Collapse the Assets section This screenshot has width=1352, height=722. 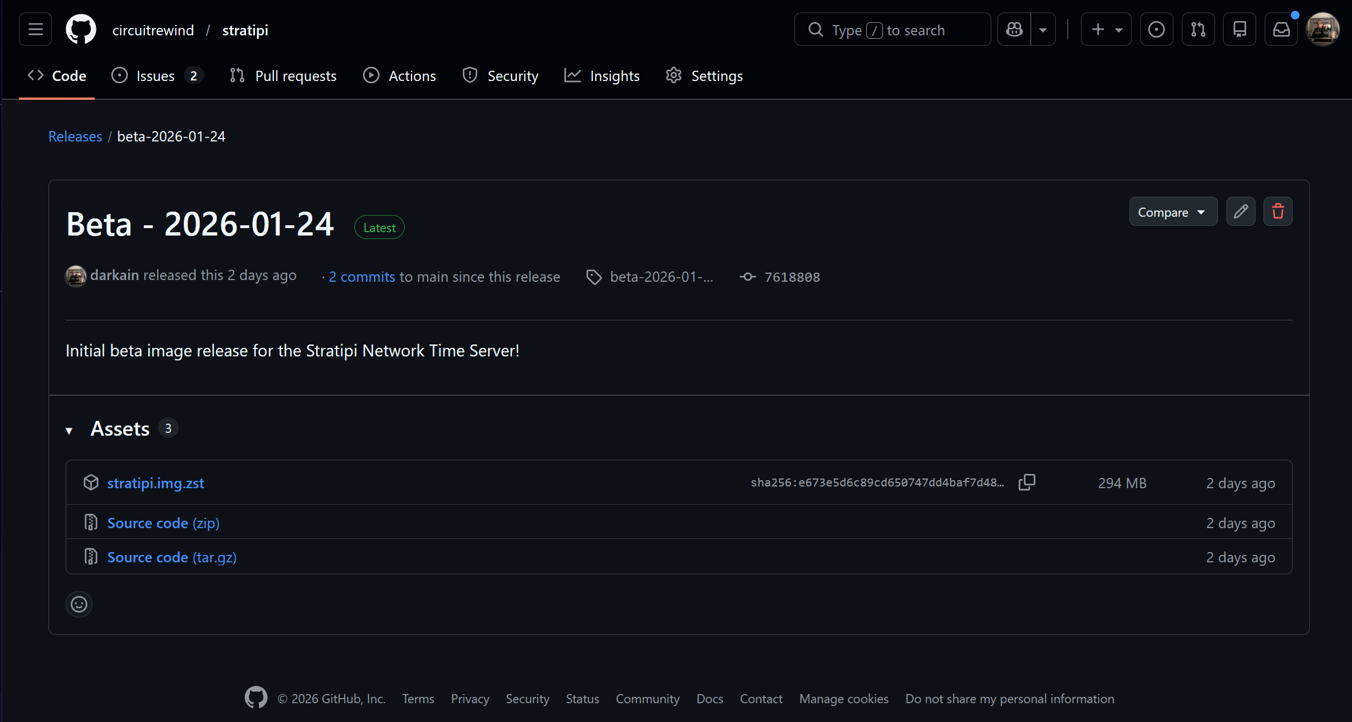(x=69, y=430)
